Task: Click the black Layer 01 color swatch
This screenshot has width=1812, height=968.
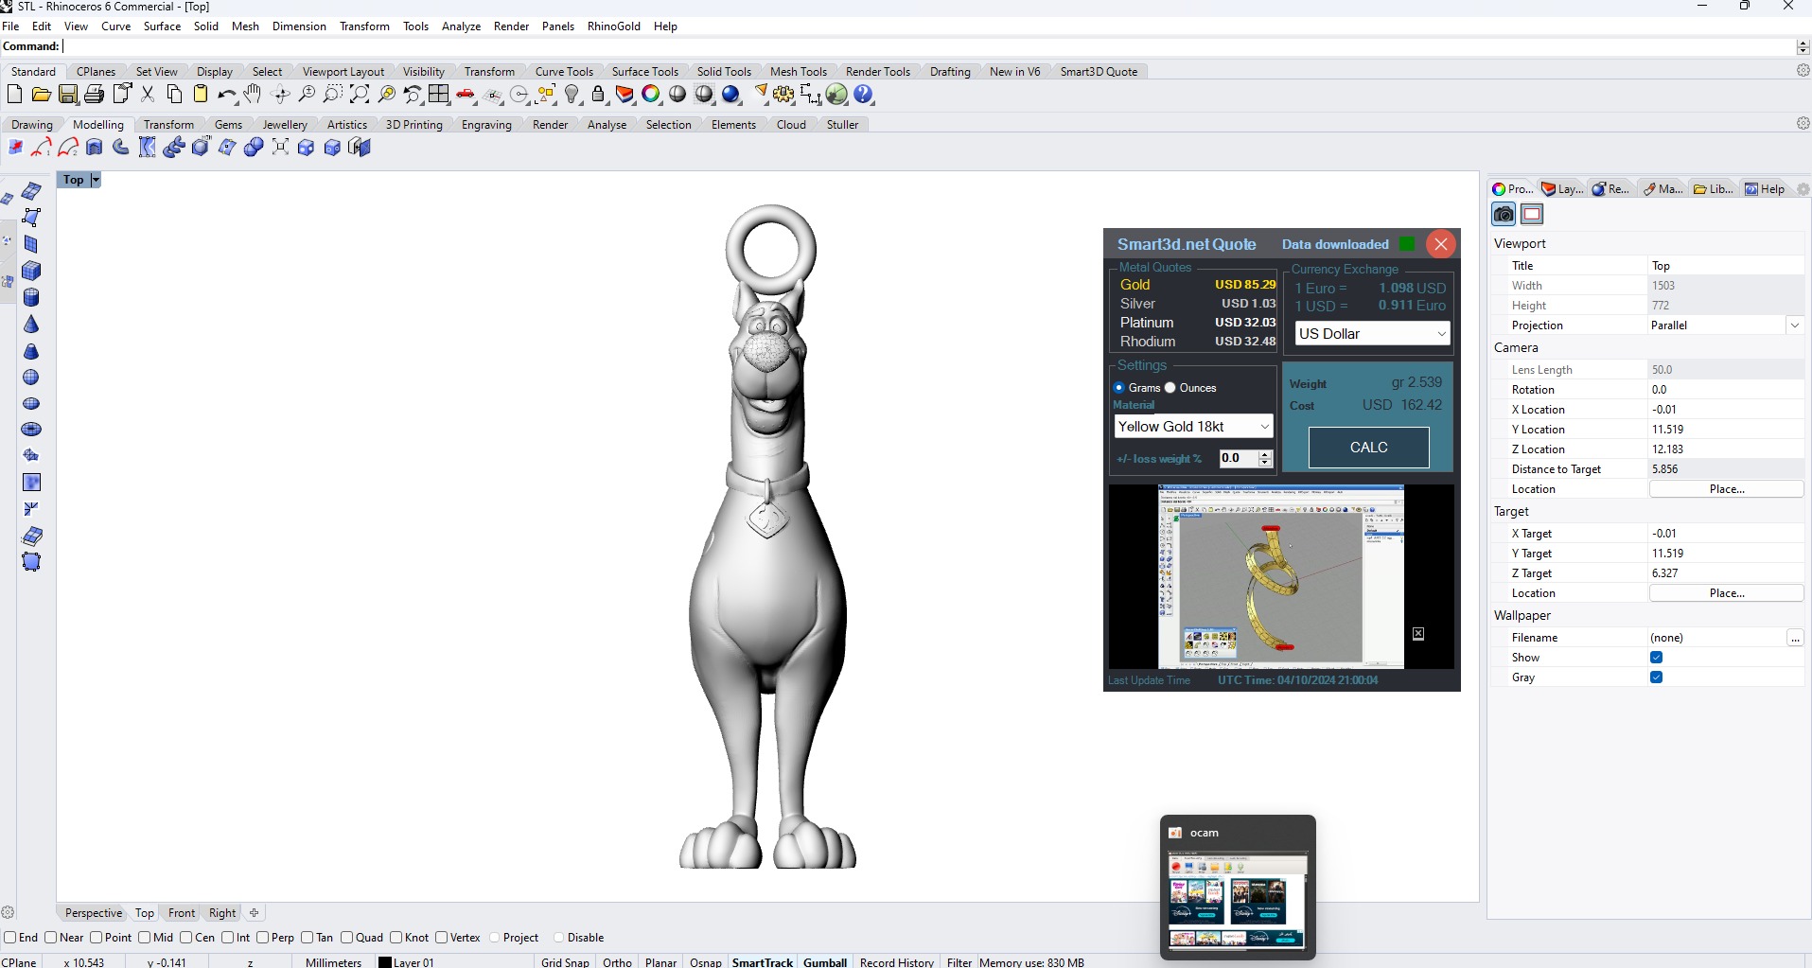Action: point(385,962)
